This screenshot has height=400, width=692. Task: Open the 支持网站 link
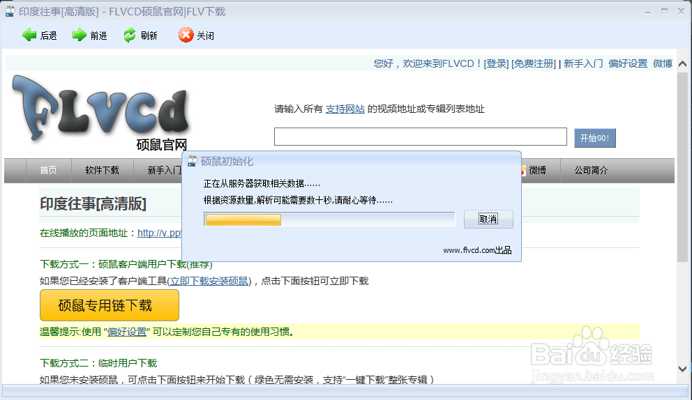(x=345, y=109)
